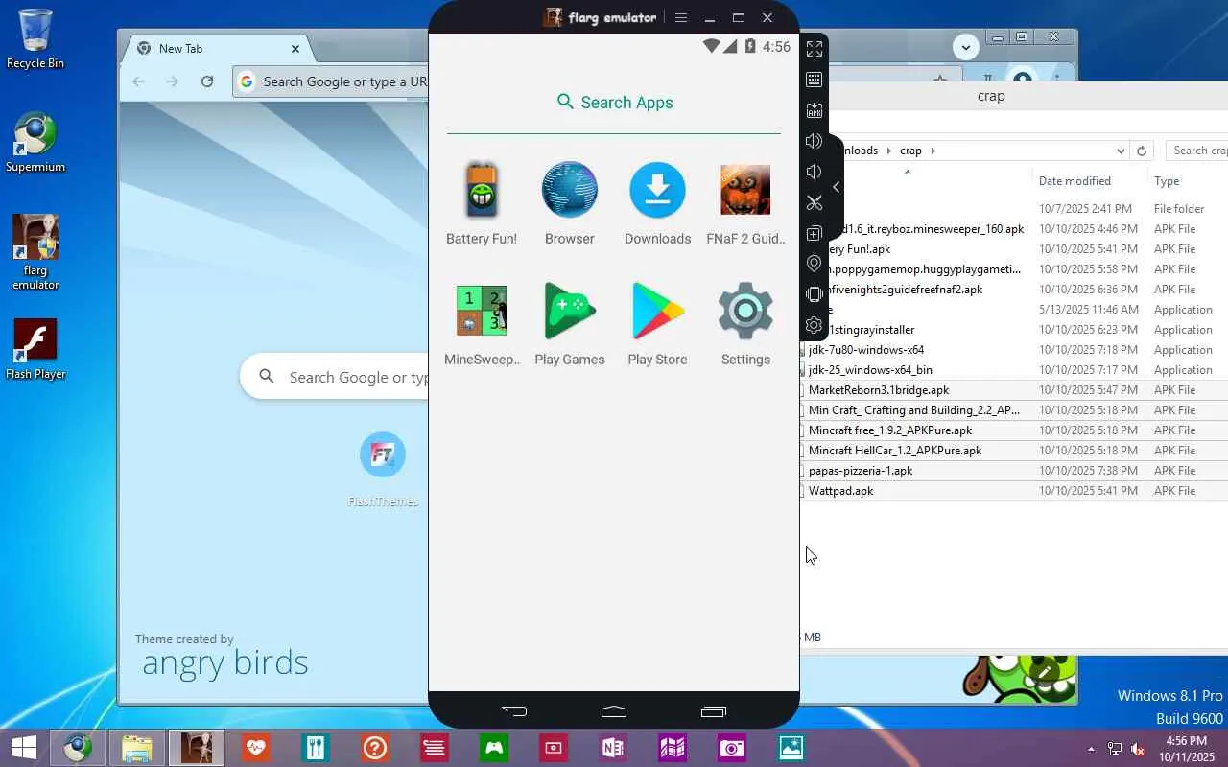This screenshot has height=767, width=1228.
Task: Refresh the crap folder in File Explorer
Action: [1142, 151]
